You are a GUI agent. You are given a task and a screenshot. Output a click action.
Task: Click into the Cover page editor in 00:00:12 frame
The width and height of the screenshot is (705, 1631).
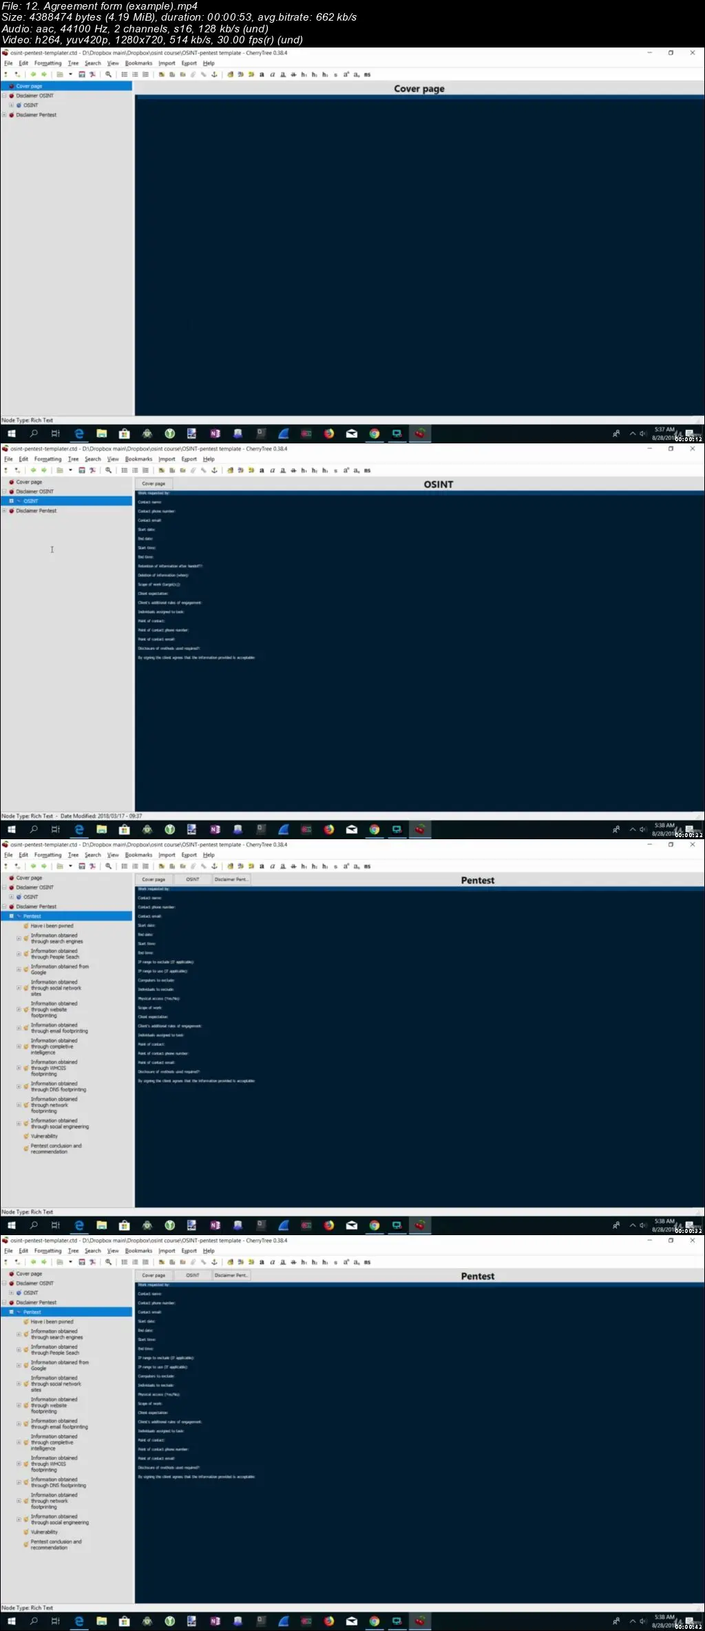[419, 255]
